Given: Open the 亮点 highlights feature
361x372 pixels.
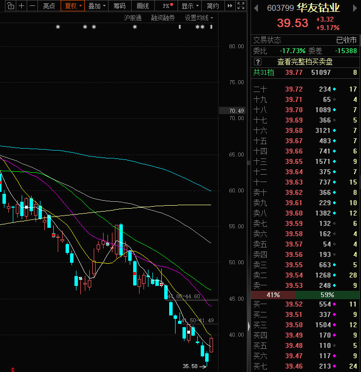Looking at the screenshot, I should (x=49, y=6).
